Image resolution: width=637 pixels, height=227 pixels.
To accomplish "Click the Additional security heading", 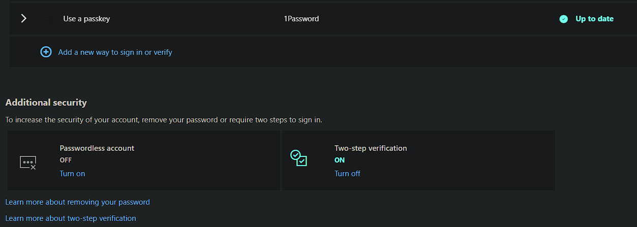I will 46,103.
